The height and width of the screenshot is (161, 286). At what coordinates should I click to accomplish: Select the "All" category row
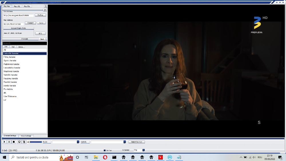[25, 50]
